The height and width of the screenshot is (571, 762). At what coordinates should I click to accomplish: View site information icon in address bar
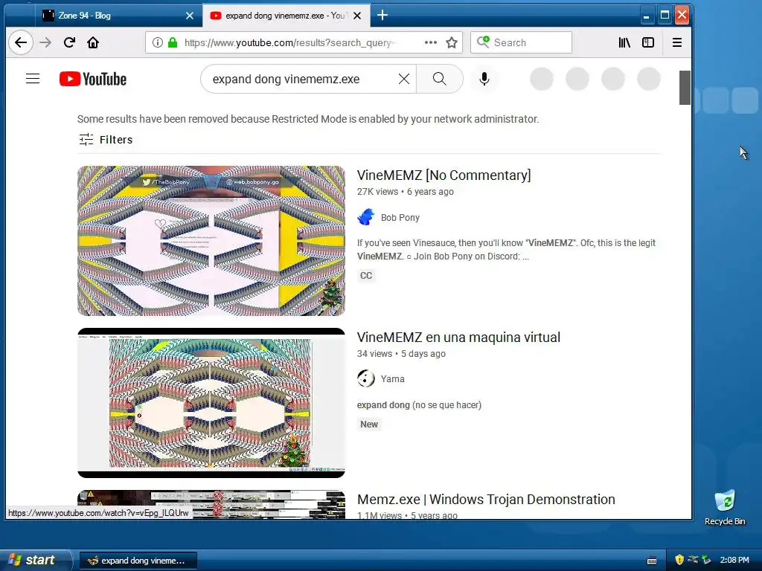[x=158, y=42]
